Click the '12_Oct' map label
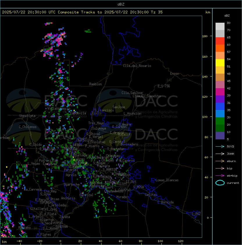Viewport: 242px width, 245px height. [x=131, y=182]
